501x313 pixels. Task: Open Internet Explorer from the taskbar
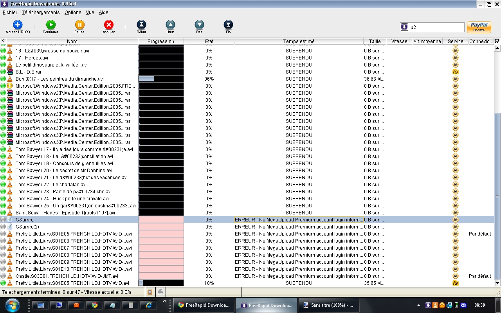149,305
